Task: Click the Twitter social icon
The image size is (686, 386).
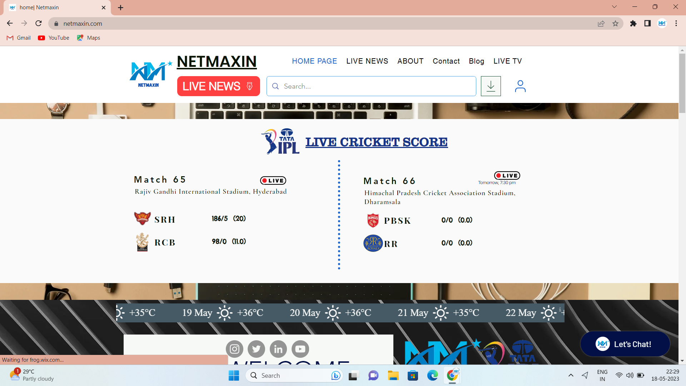Action: (256, 349)
